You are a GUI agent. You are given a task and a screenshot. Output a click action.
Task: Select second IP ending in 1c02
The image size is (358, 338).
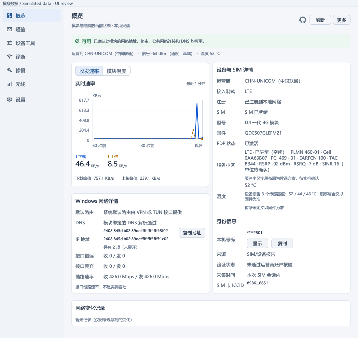[136, 239]
